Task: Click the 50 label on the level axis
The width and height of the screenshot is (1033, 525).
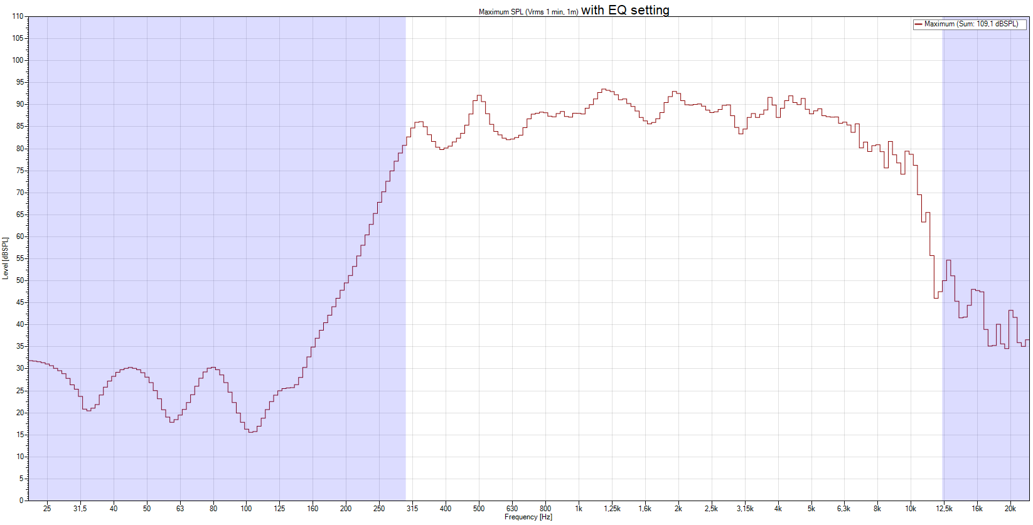Action: (19, 280)
